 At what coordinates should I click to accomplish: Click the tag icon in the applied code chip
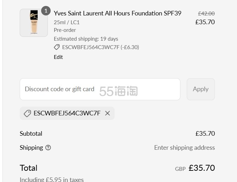pos(27,113)
